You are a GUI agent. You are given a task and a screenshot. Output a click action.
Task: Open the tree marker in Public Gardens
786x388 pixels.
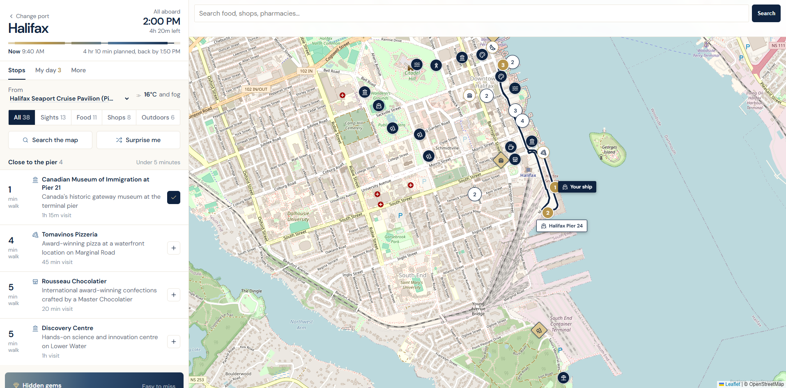click(x=393, y=129)
